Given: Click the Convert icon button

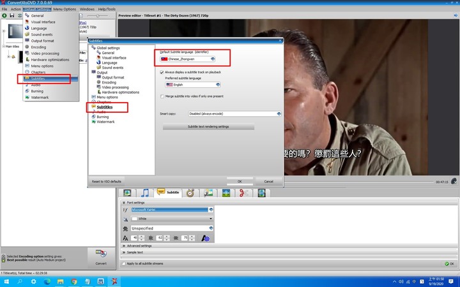Looking at the screenshot, I should 101,256.
